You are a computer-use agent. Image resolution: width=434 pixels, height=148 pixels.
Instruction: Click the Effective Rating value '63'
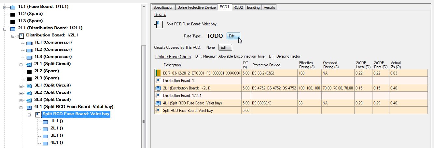click(301, 103)
